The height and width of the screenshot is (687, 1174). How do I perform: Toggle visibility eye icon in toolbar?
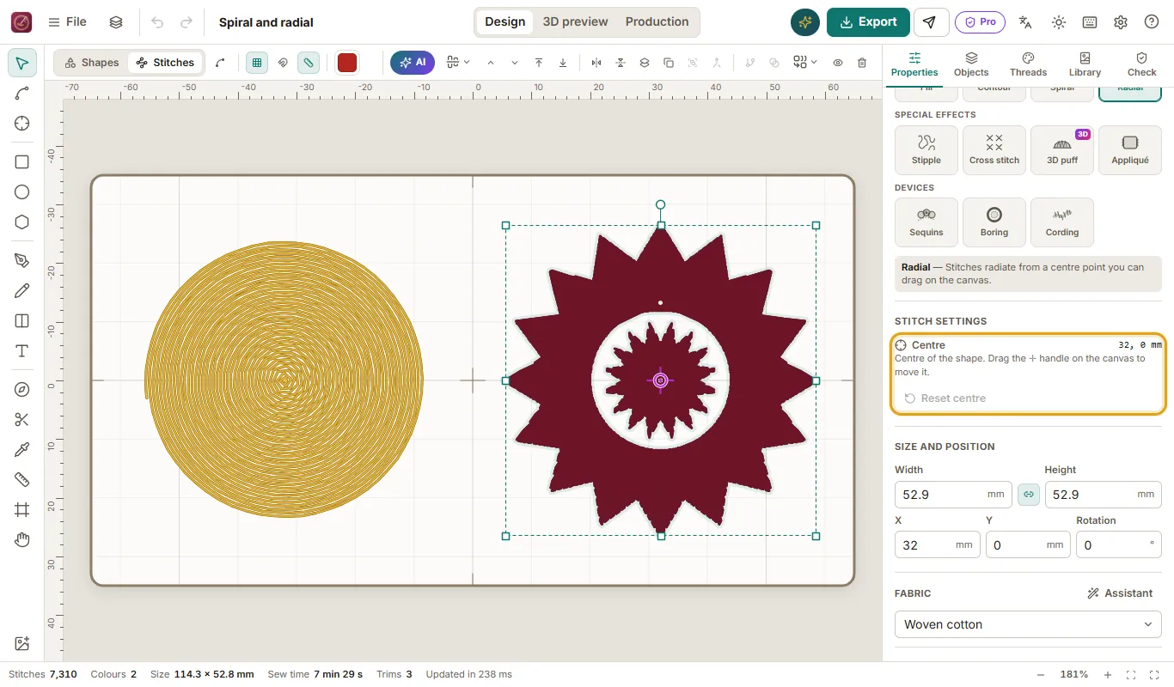pos(838,63)
